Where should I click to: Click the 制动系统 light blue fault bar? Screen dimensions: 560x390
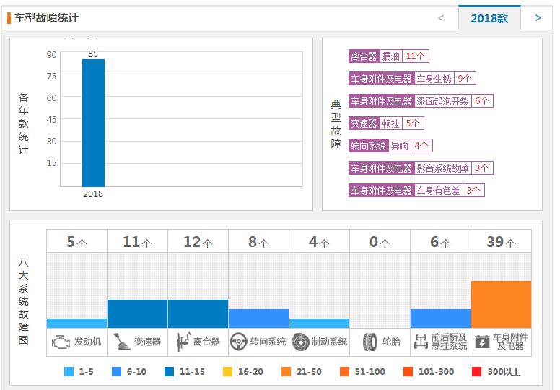(x=319, y=323)
